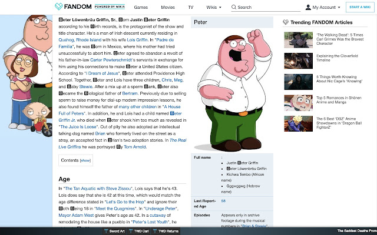Open 5 Things Worth Knowing About Knowing title

click(339, 79)
